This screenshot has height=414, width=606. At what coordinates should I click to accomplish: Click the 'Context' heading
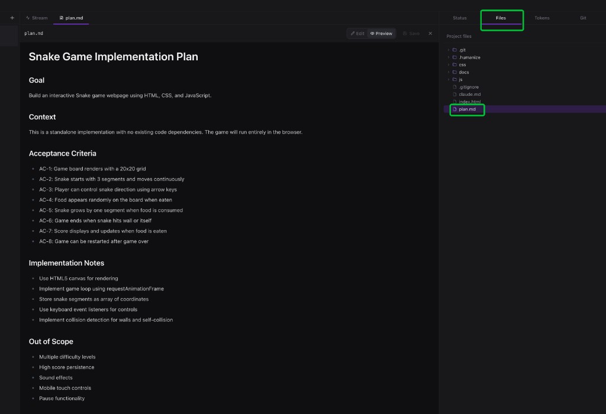coord(42,117)
